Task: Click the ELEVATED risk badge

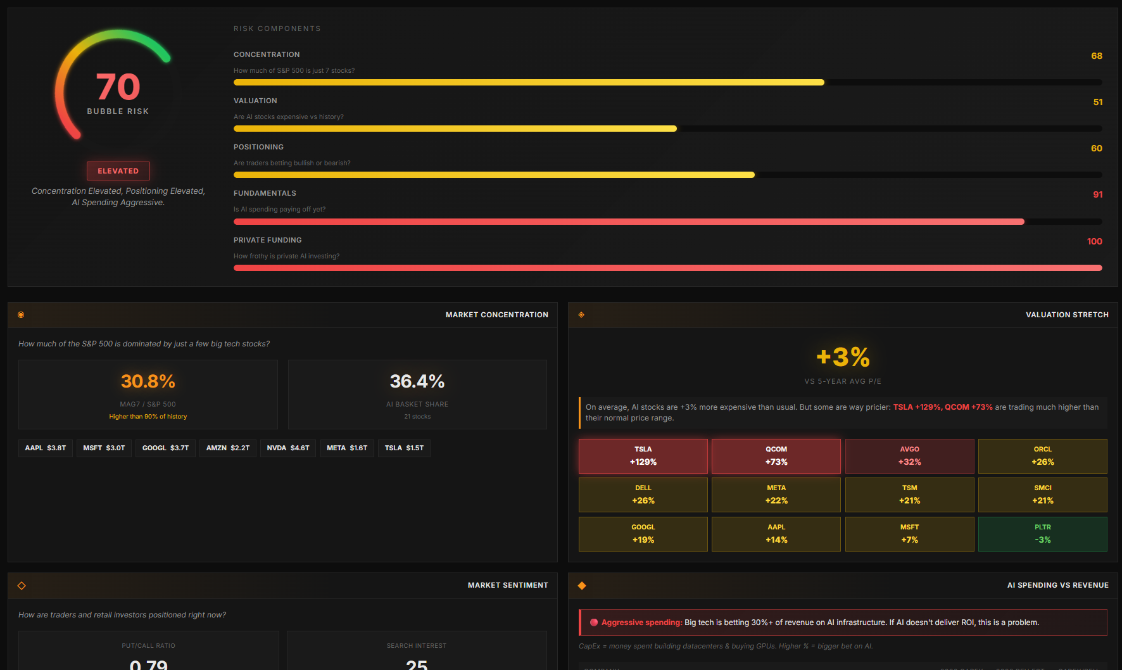Action: pos(118,170)
